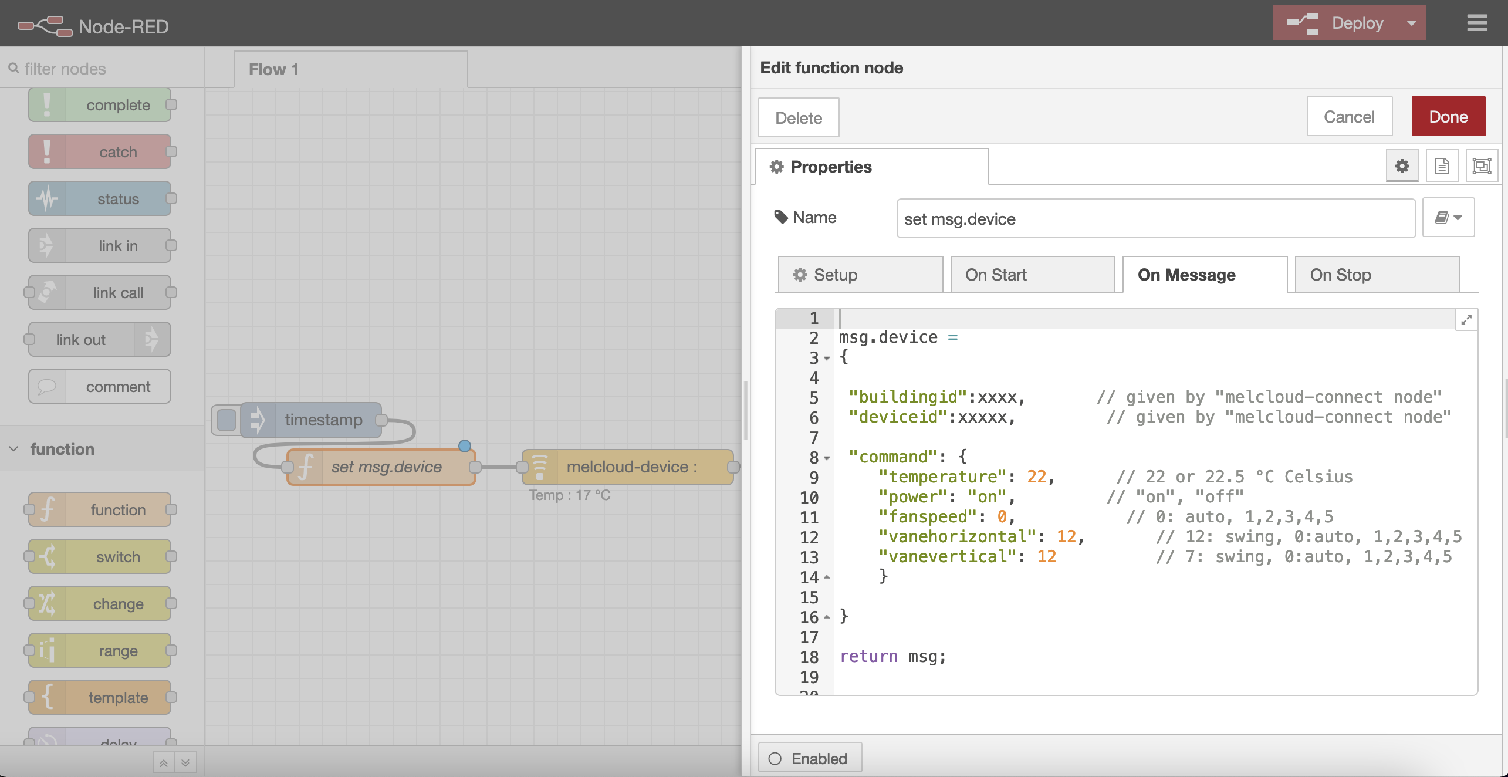Collapse the function palette category
The width and height of the screenshot is (1508, 777).
click(x=13, y=449)
